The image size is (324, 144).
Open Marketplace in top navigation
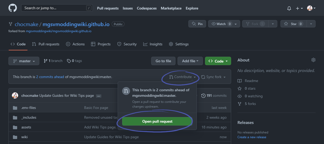(x=171, y=8)
